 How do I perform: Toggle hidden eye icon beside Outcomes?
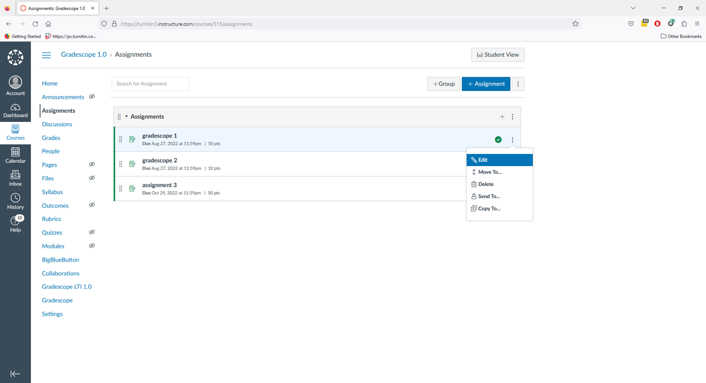click(x=92, y=205)
